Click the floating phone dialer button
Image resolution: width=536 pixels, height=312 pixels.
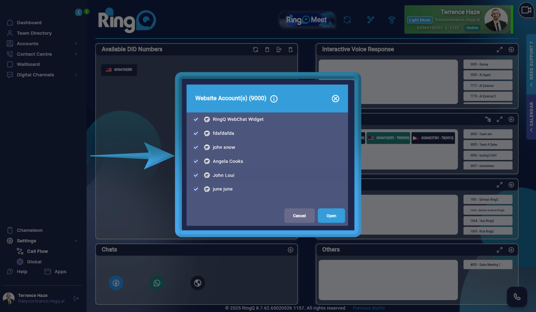[x=517, y=296]
